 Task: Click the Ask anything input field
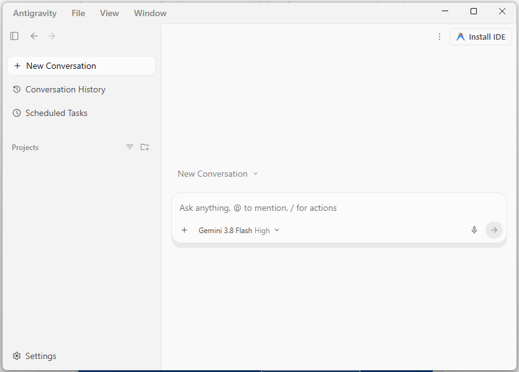point(339,208)
